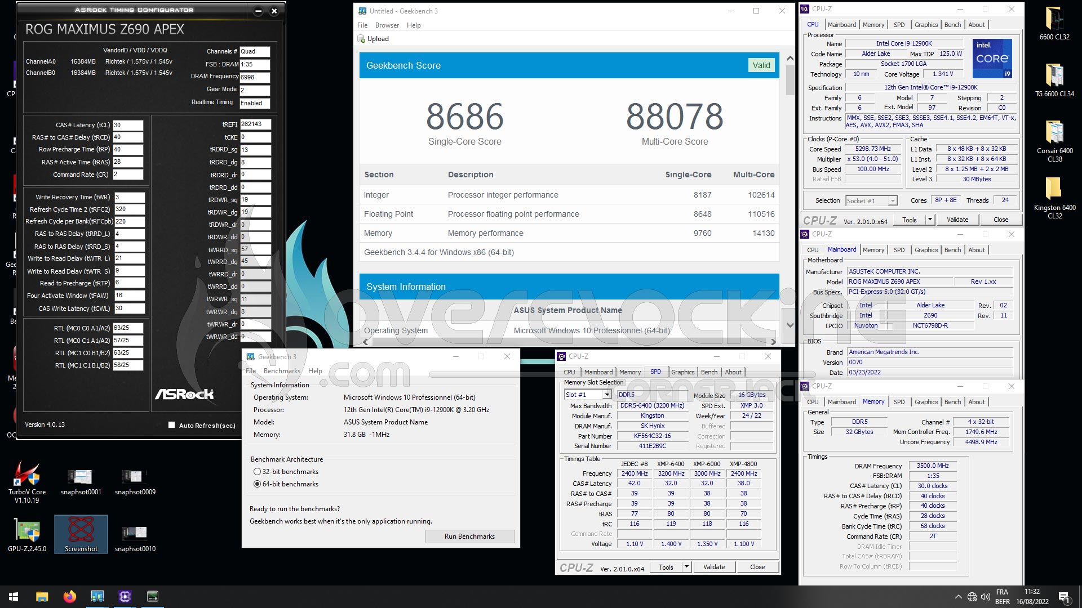This screenshot has width=1082, height=608.
Task: Open the Kingston 6400 CL32 folder icon
Action: (x=1054, y=198)
